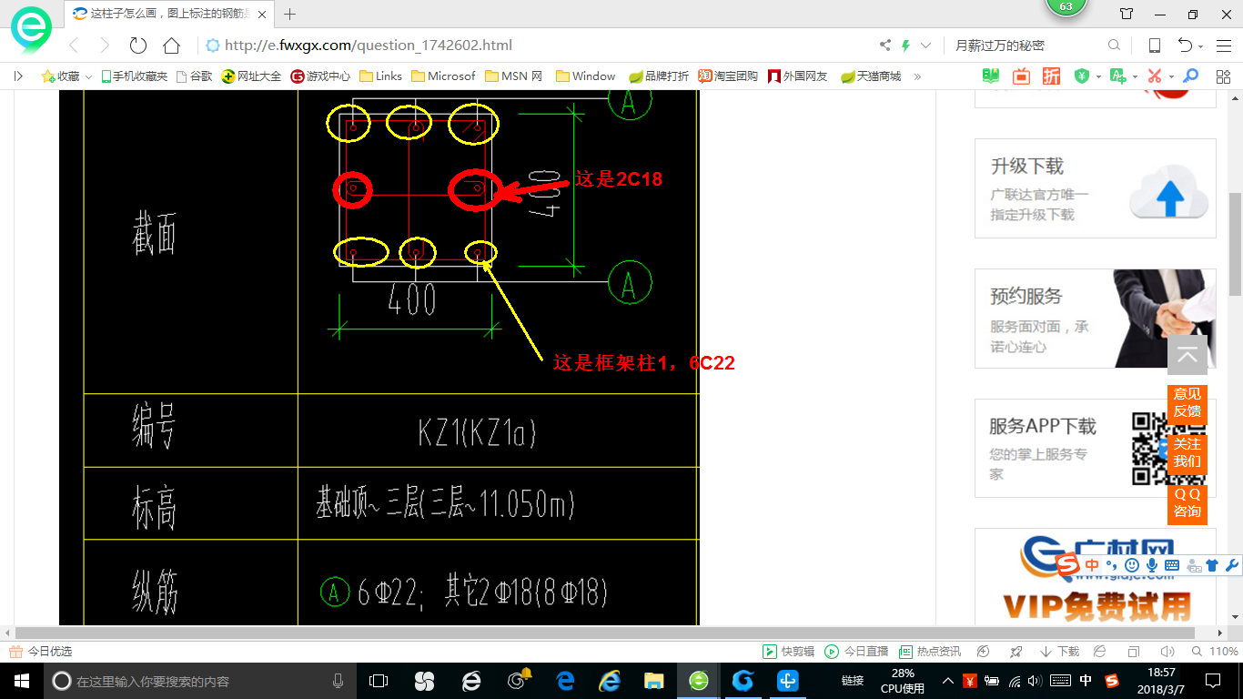Click the search magnifier icon
This screenshot has height=699, width=1243.
(1114, 46)
